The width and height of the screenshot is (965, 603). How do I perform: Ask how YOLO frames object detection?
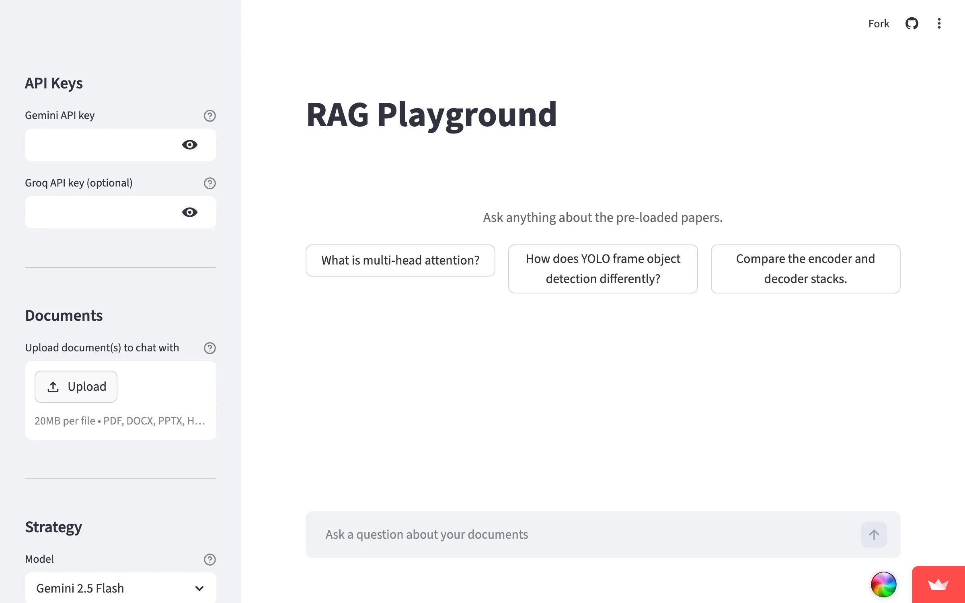pos(603,269)
